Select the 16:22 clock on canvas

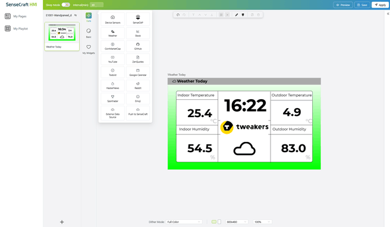pos(246,105)
